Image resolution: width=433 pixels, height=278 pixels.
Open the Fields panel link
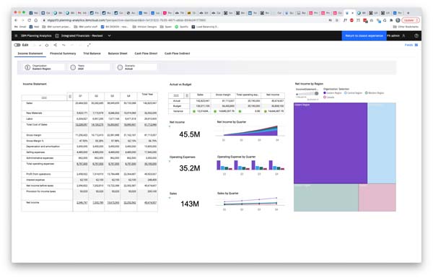(411, 45)
